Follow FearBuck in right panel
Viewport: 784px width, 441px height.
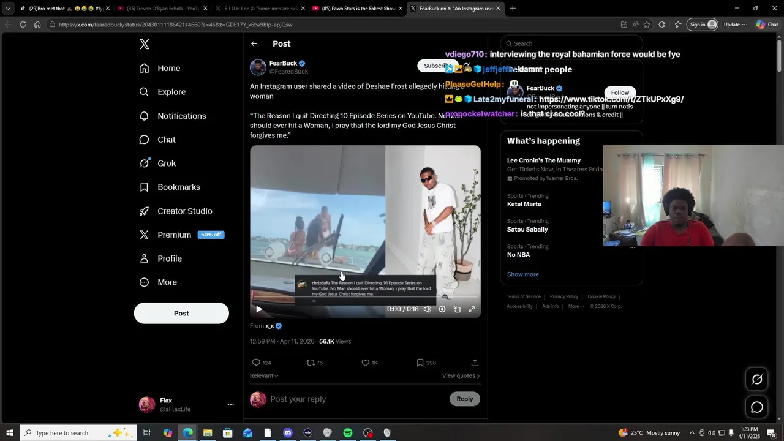620,92
